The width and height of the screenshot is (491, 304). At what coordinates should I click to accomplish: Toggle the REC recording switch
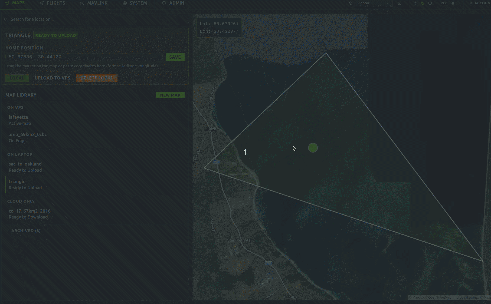click(x=453, y=3)
